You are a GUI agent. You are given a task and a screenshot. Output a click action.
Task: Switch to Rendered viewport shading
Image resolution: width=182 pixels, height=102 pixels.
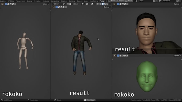[107, 4]
